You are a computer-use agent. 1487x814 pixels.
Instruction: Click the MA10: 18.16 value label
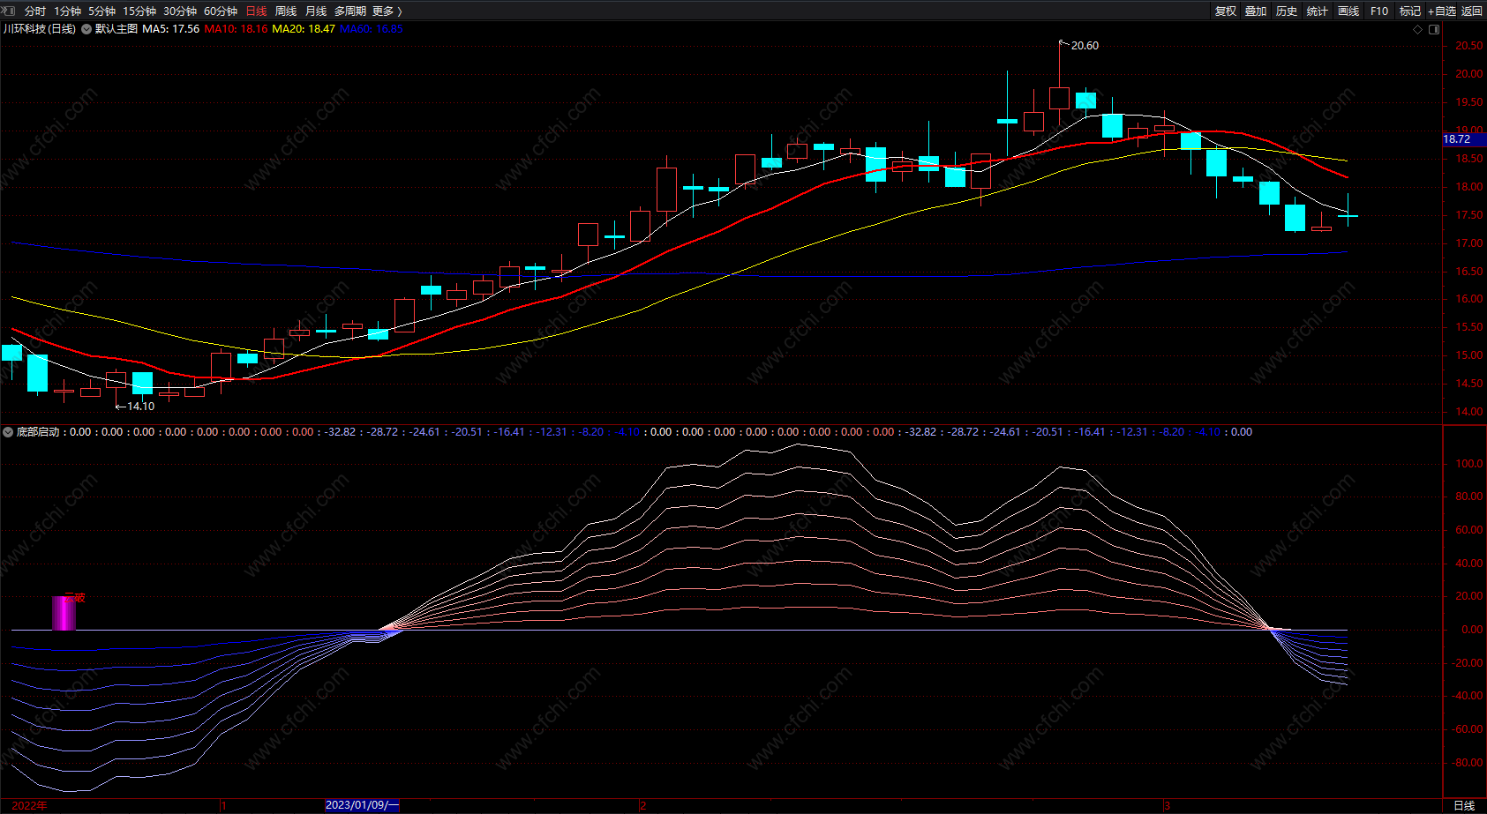[236, 29]
